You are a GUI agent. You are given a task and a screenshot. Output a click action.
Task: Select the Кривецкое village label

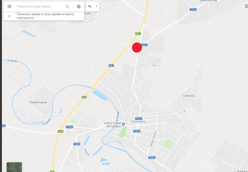(x=39, y=102)
